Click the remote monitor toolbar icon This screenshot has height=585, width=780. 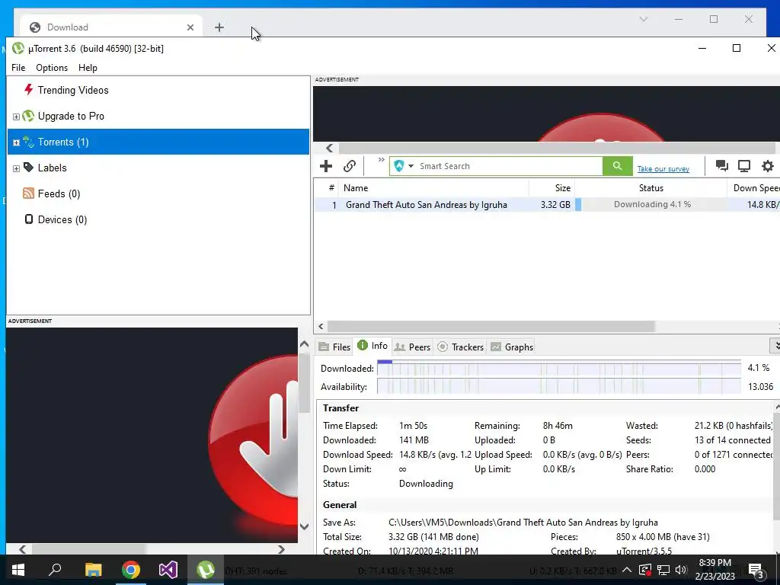coord(744,166)
